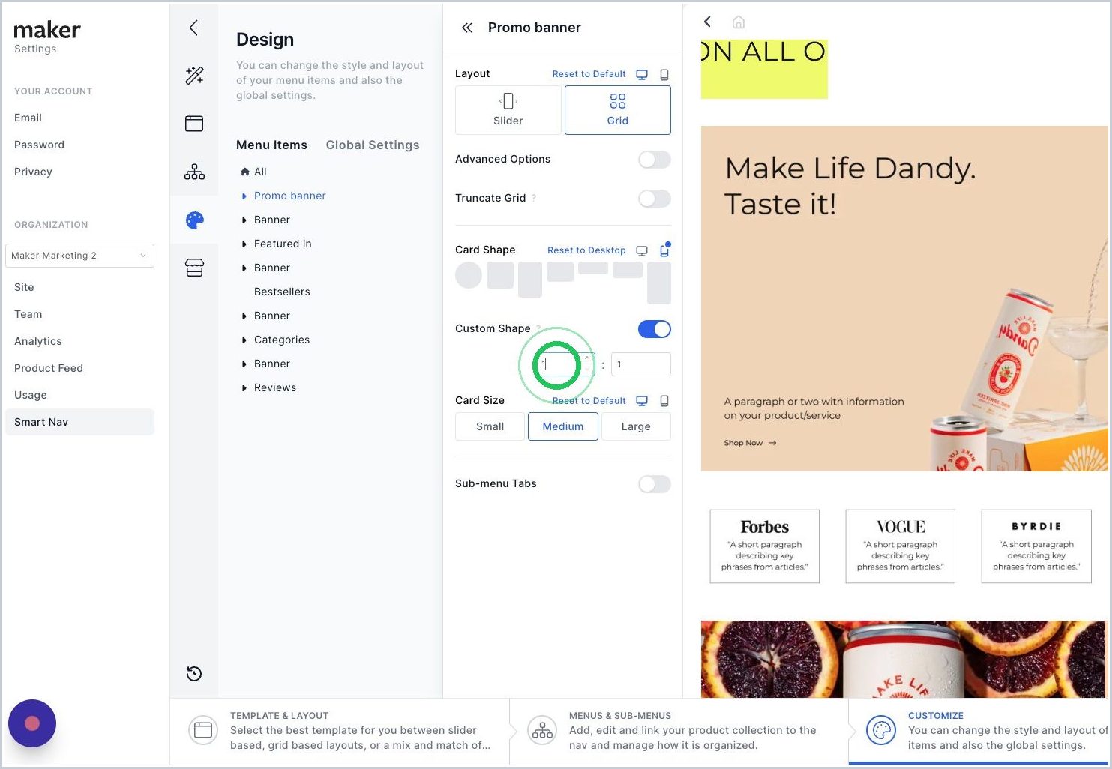
Task: Open the menu hierarchy sitemap icon
Action: click(x=194, y=172)
